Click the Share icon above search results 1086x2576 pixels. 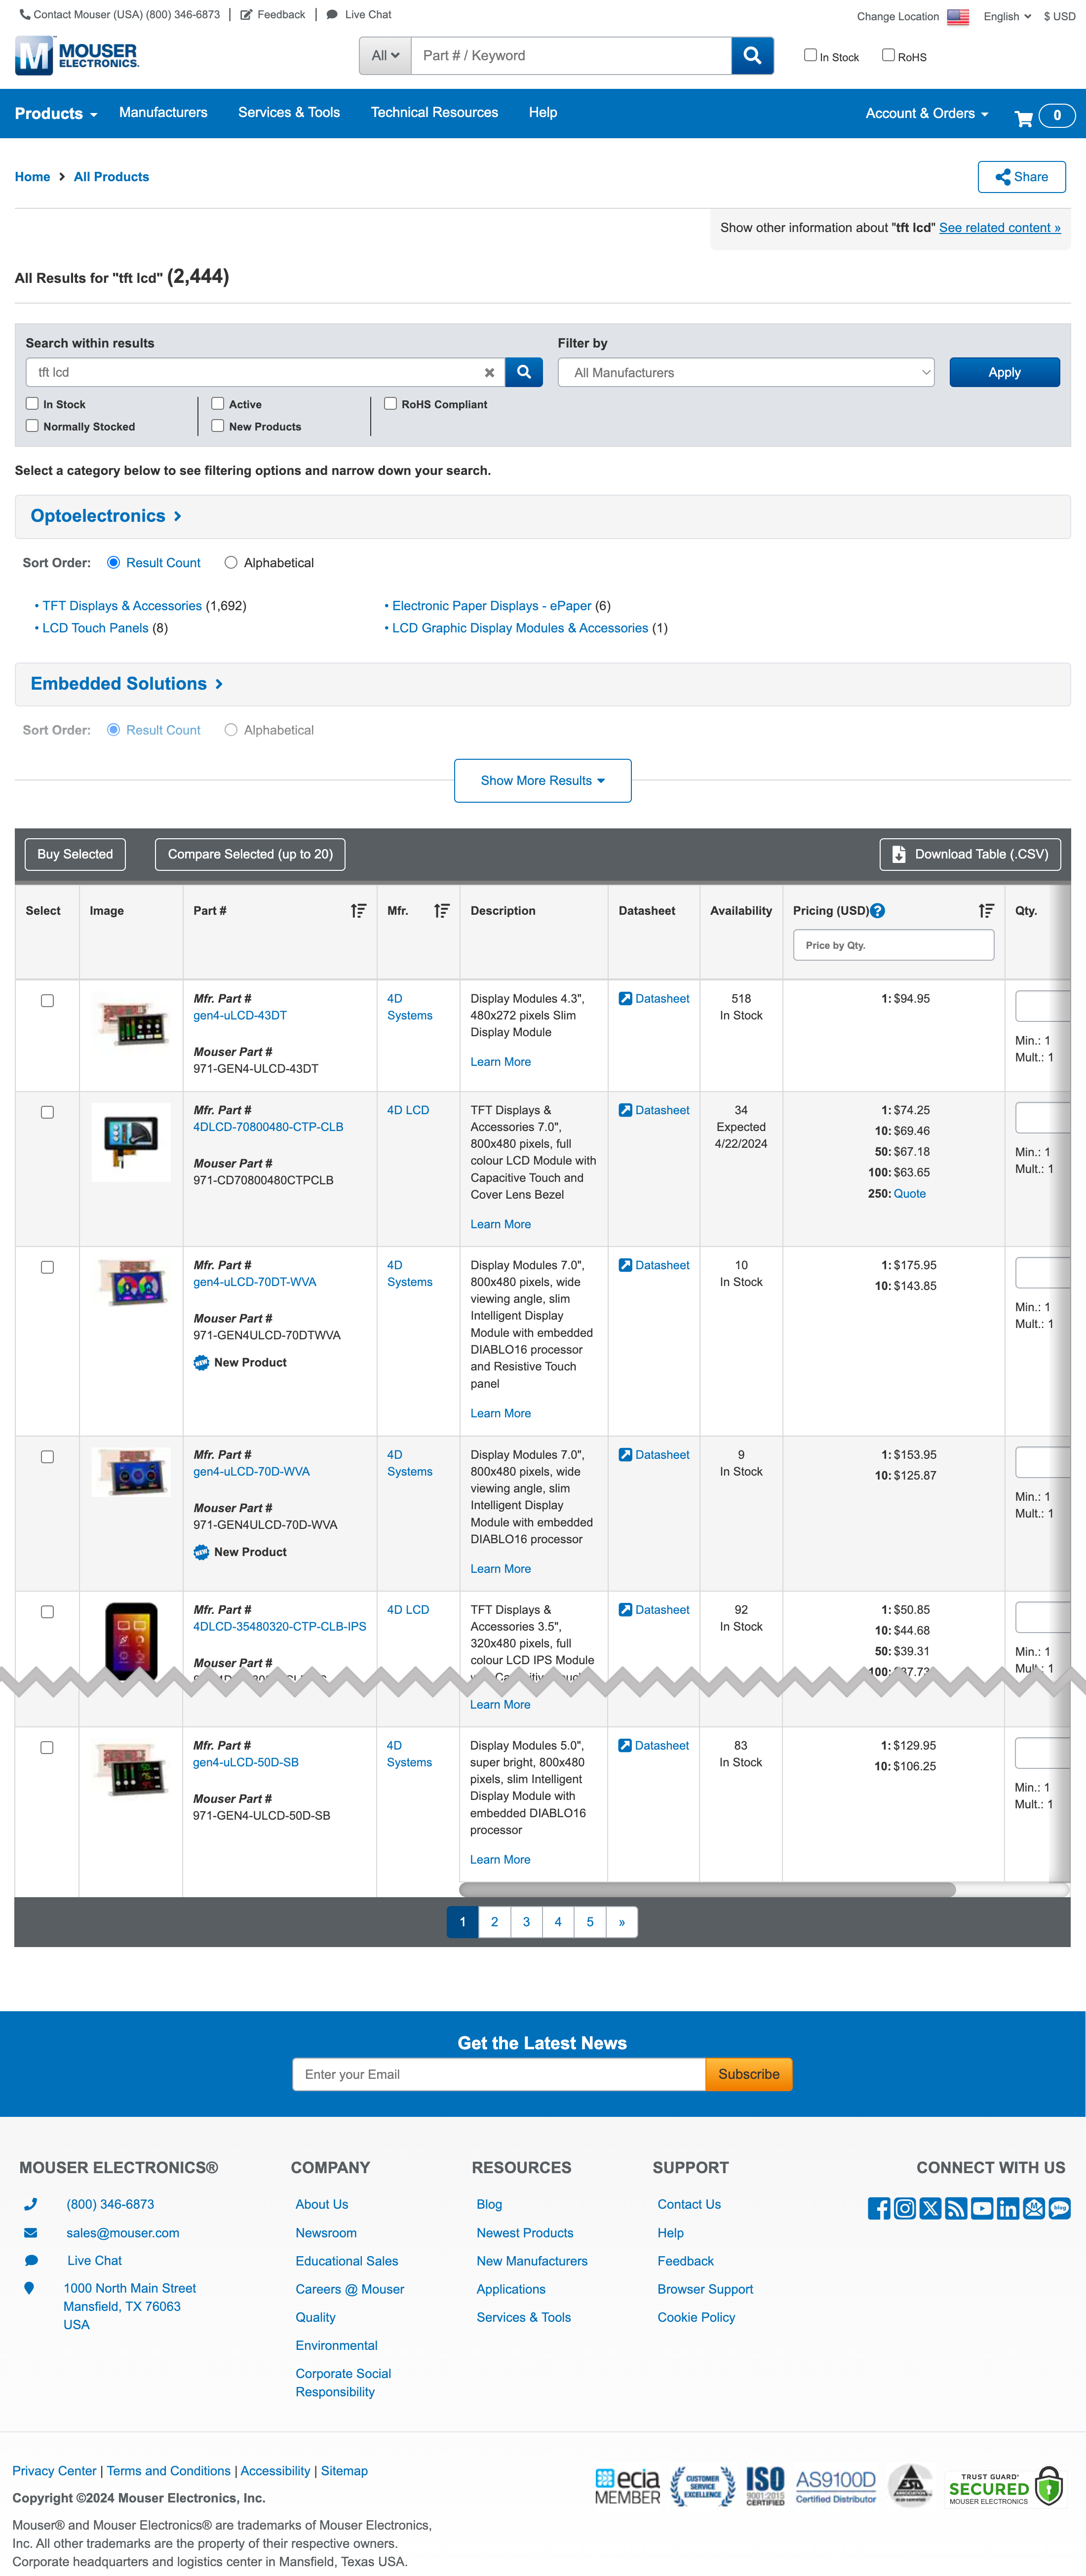pos(1004,176)
